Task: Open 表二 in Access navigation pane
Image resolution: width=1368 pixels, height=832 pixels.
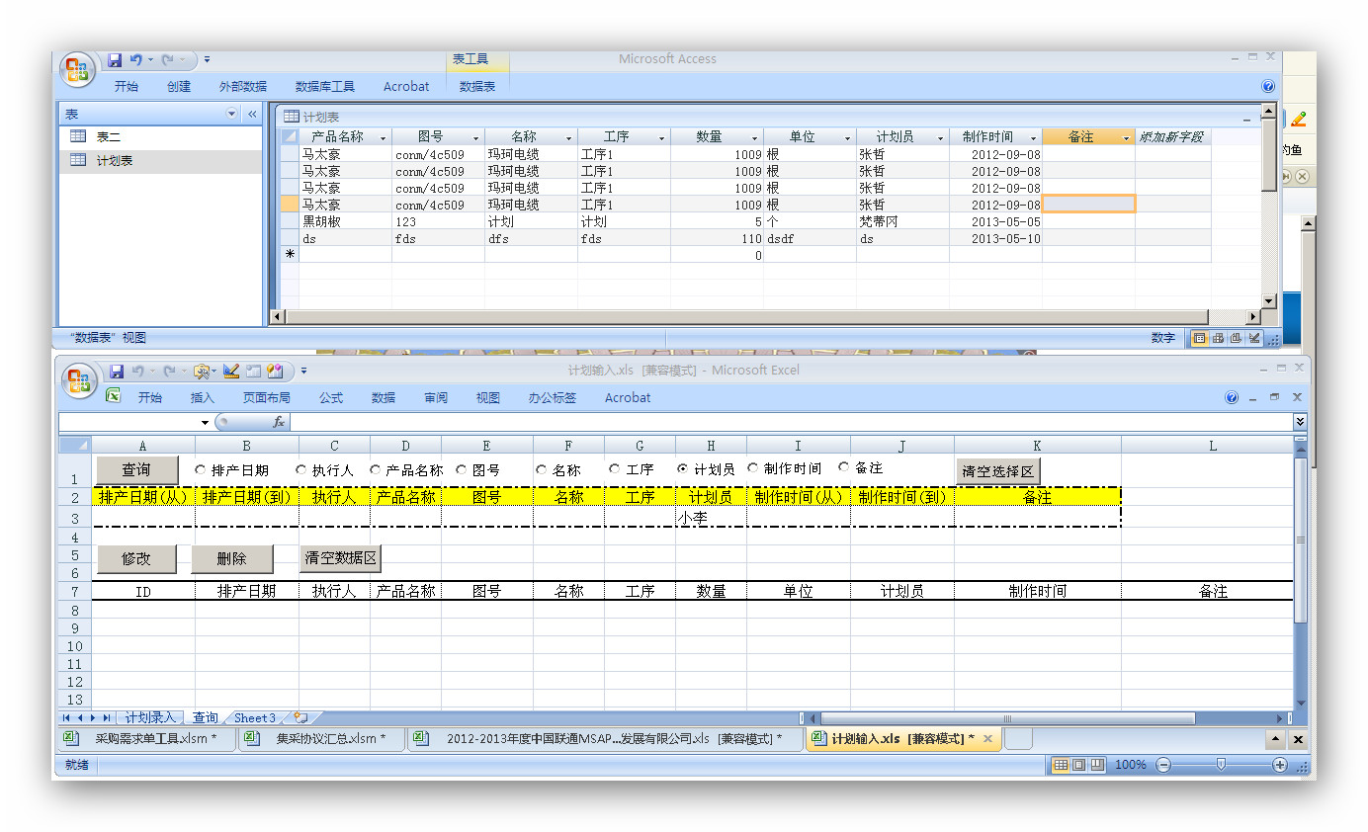Action: coord(160,137)
